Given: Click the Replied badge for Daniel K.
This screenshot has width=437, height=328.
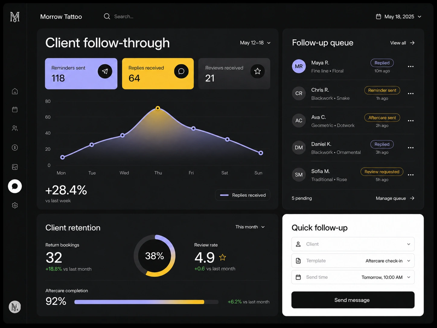Looking at the screenshot, I should tap(382, 144).
